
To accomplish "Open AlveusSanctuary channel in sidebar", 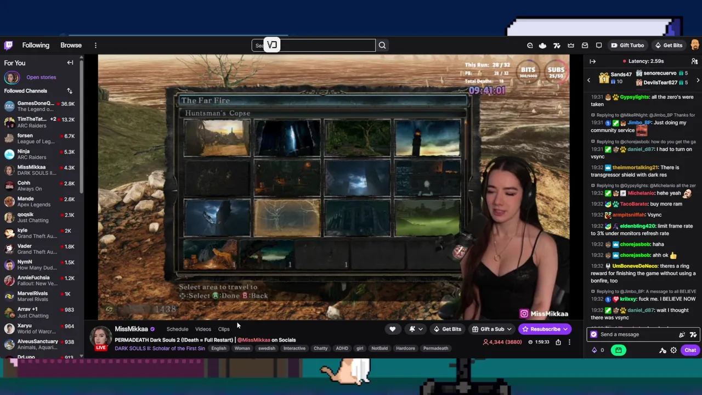I will (x=41, y=344).
